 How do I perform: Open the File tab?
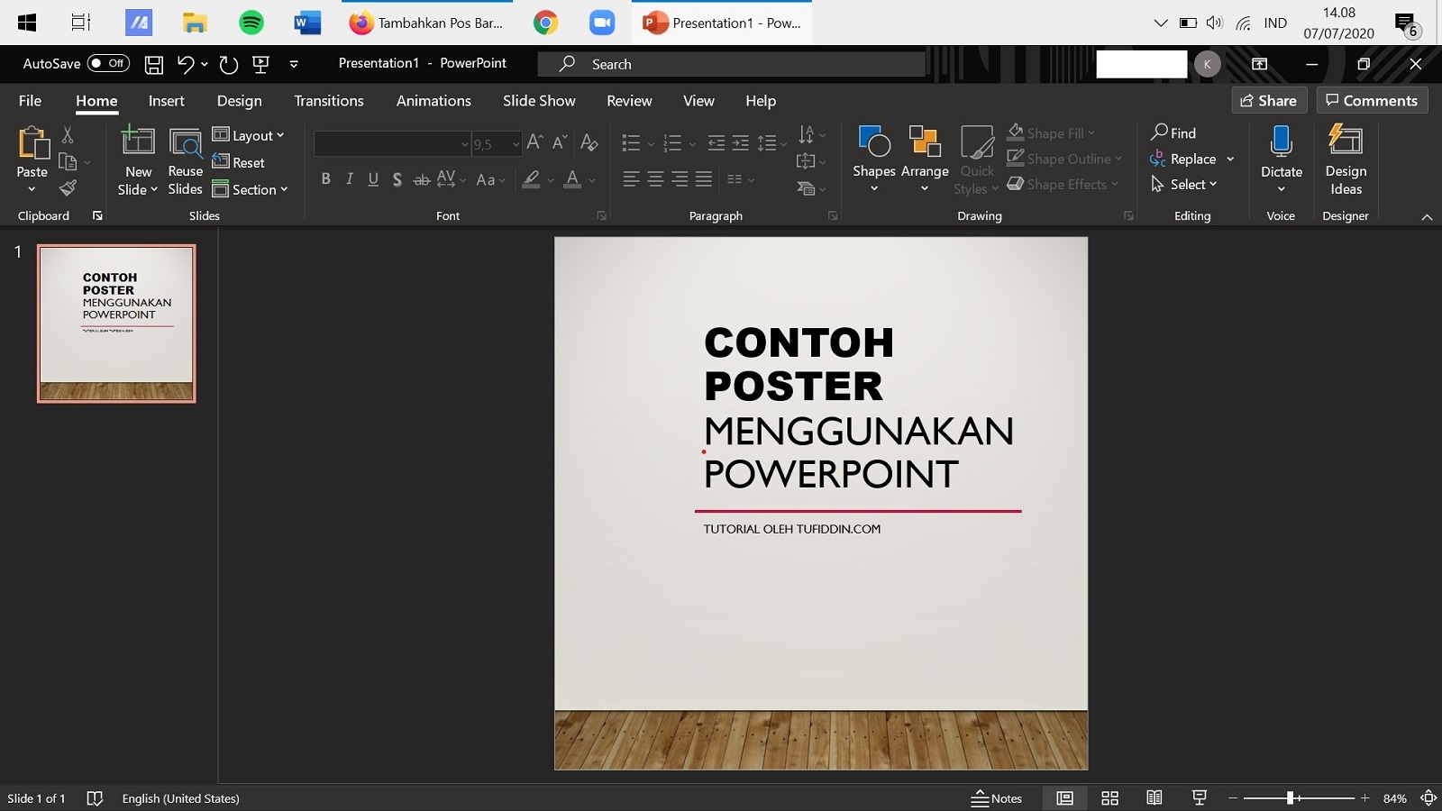(x=30, y=101)
